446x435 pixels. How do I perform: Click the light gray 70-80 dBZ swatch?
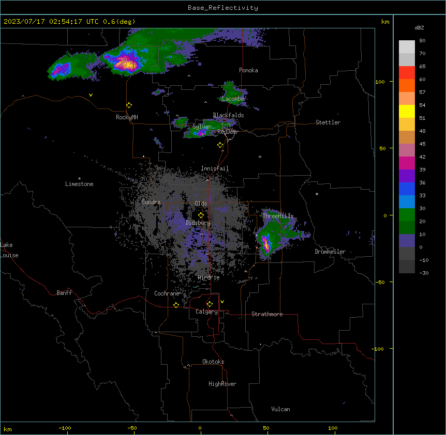407,47
